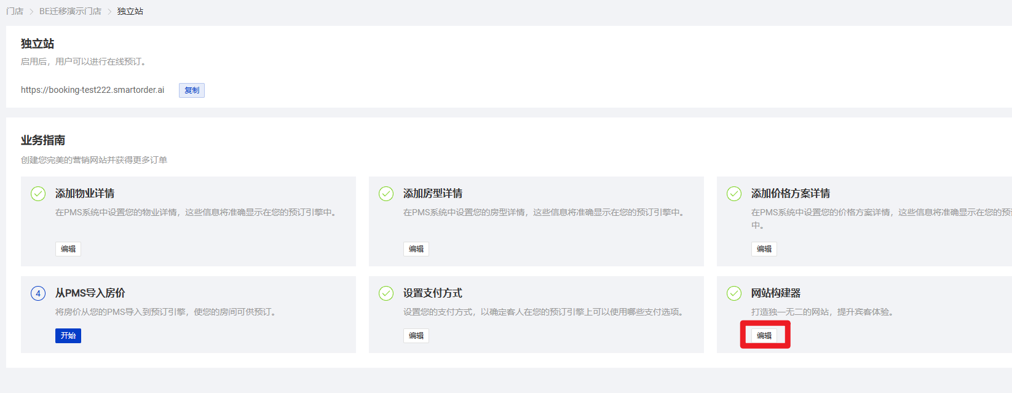Image resolution: width=1012 pixels, height=393 pixels.
Task: Click 编辑 under 添加物业详情
Action: (x=68, y=249)
